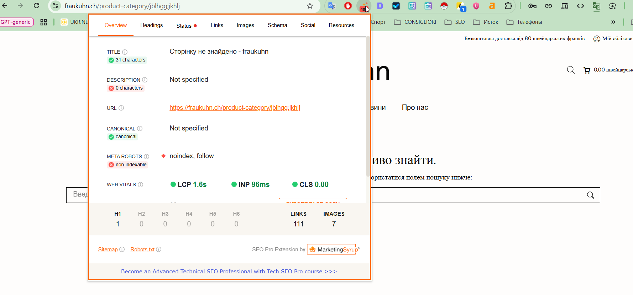Open the red stop-hand ad blocker extension
The image size is (633, 295).
tap(348, 6)
